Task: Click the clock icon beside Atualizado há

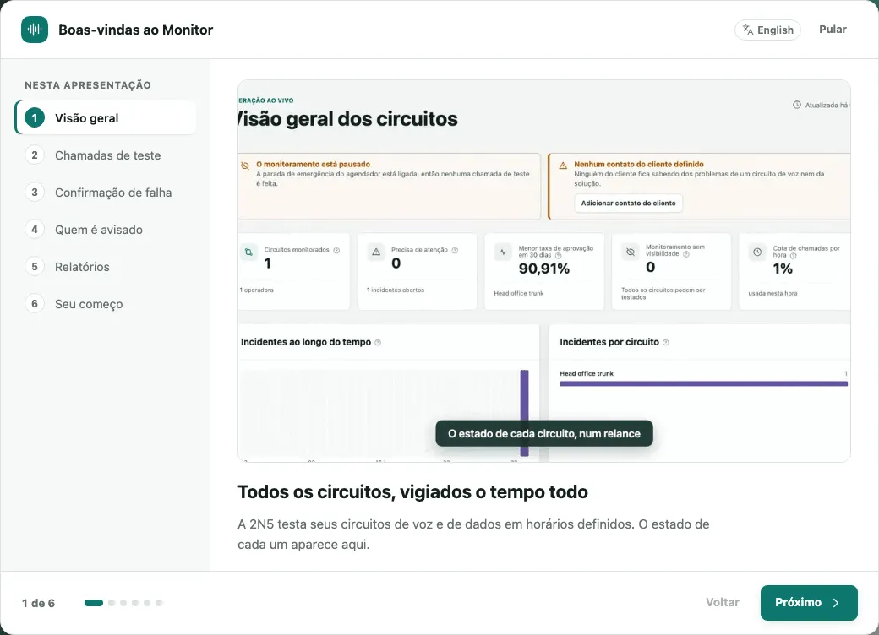Action: tap(796, 105)
